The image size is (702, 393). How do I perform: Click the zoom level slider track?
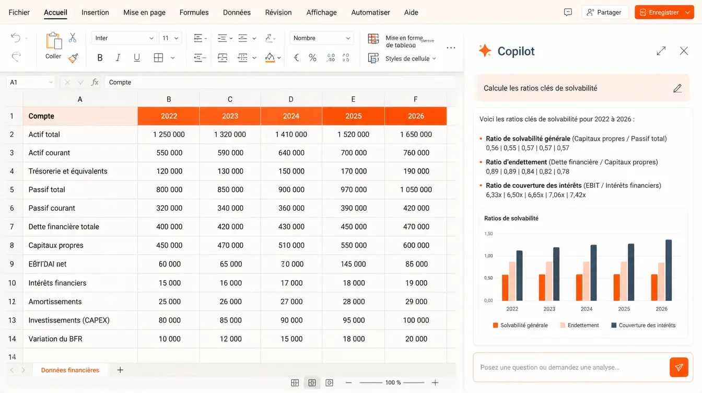[392, 383]
